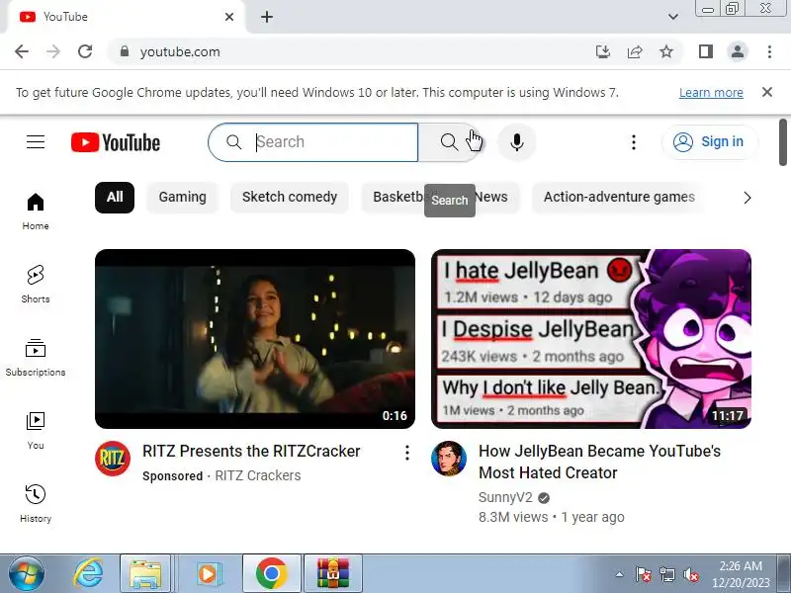
Task: Open Chrome tab search dropdown
Action: (673, 17)
